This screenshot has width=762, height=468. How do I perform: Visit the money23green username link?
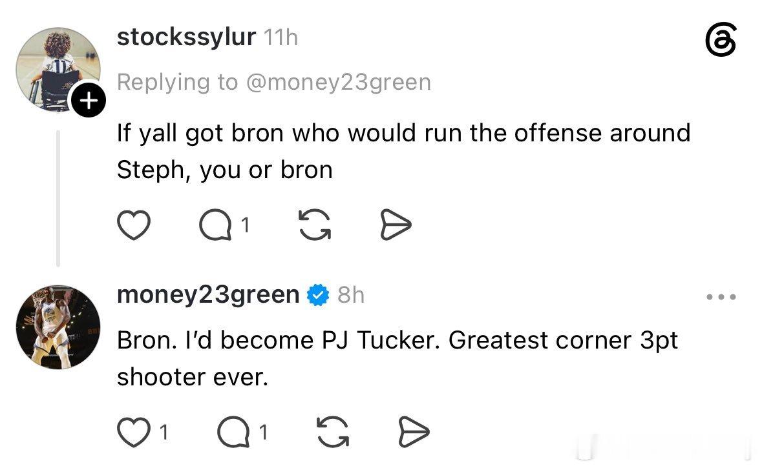pyautogui.click(x=208, y=294)
